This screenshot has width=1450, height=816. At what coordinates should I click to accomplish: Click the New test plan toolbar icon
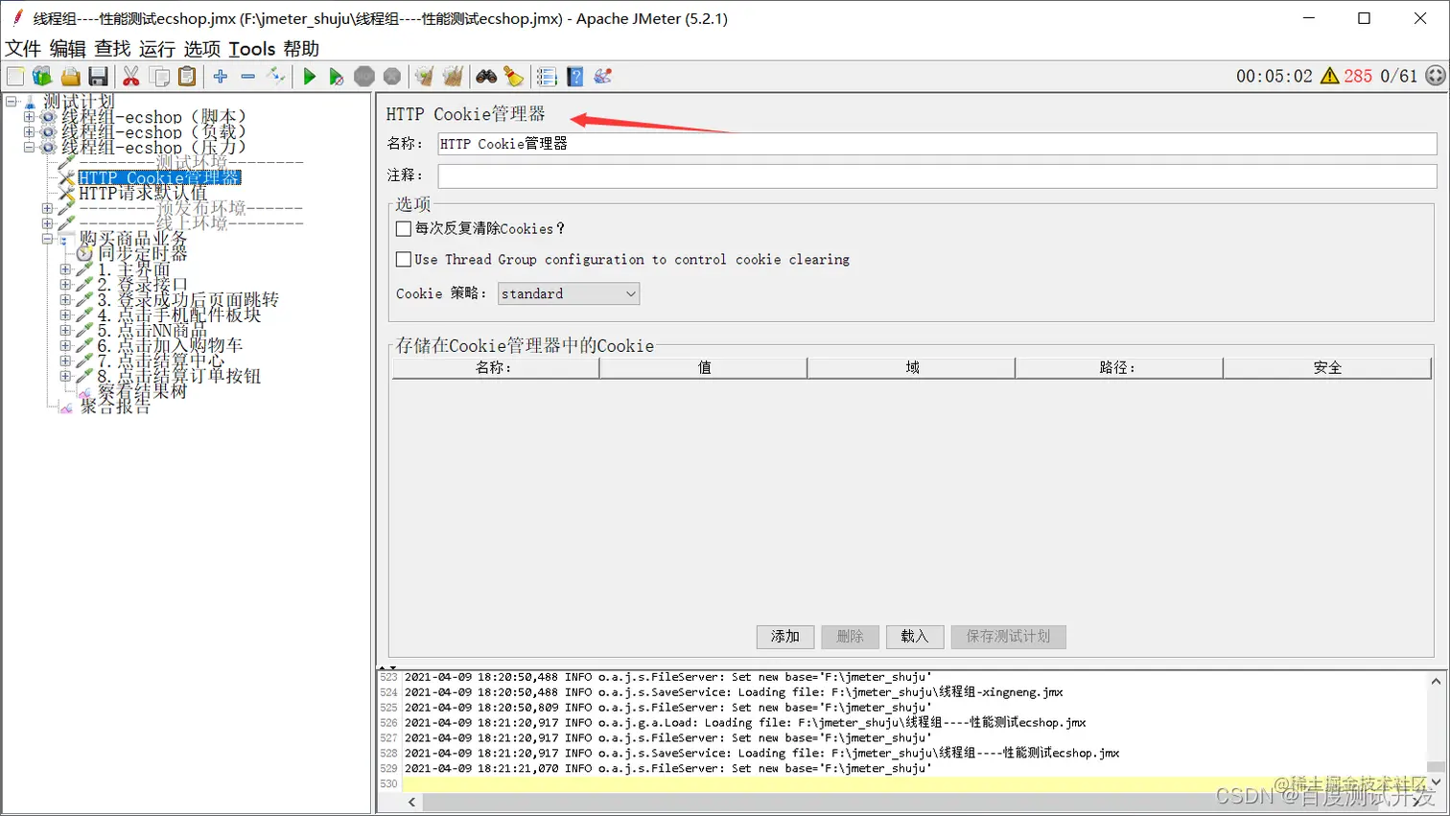pos(15,77)
